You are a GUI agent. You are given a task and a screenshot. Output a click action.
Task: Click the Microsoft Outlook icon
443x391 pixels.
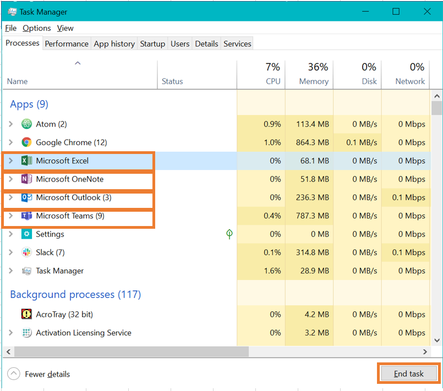pos(26,197)
